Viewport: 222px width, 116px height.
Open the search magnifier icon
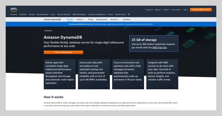click(x=129, y=14)
